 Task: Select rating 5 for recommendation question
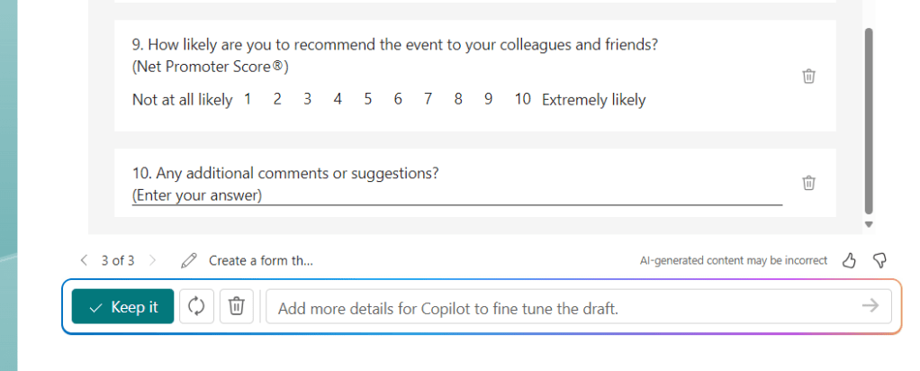point(367,99)
